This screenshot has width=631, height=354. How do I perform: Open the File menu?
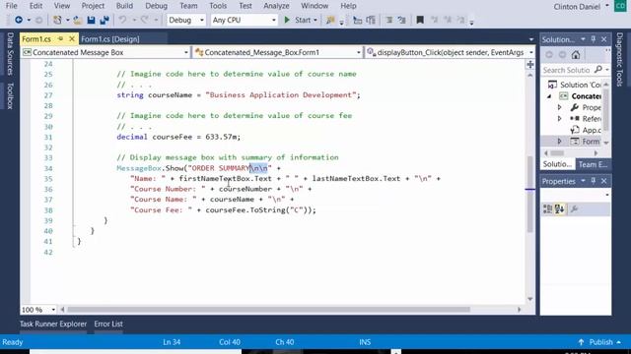click(11, 6)
